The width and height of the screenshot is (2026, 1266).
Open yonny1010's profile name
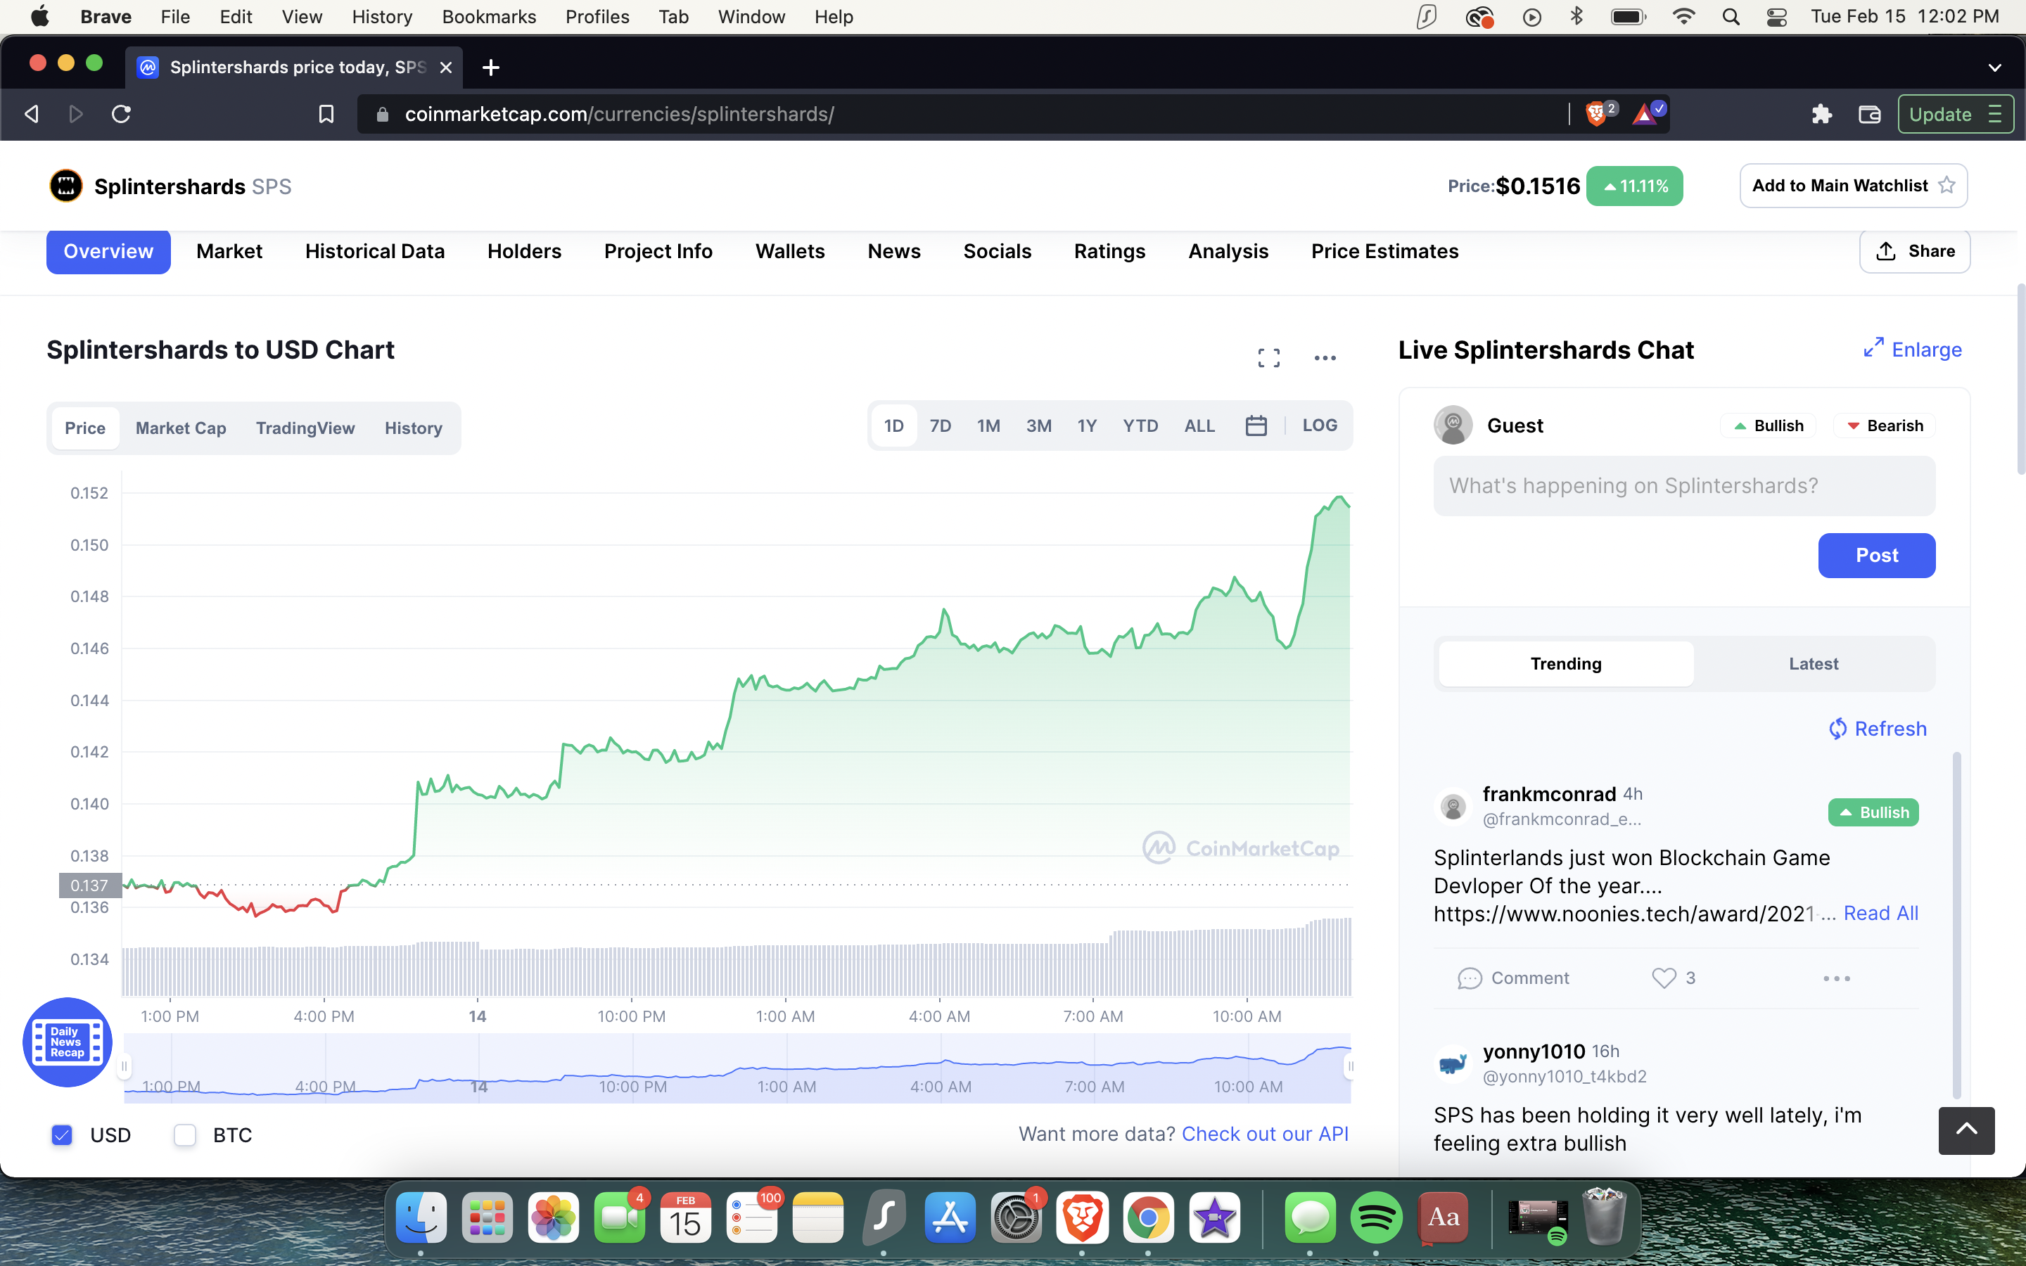[1534, 1051]
